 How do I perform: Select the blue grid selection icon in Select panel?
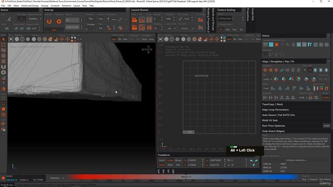coord(271,45)
